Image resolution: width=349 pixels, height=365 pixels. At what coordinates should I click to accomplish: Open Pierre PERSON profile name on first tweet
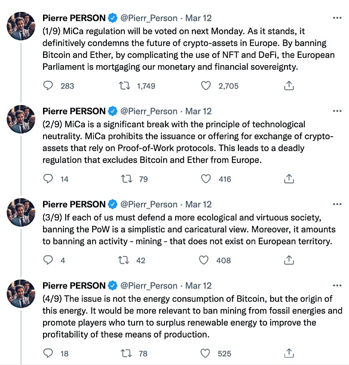74,18
